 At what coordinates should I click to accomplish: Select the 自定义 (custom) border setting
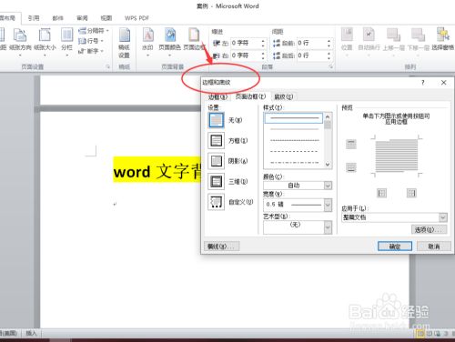coord(217,202)
